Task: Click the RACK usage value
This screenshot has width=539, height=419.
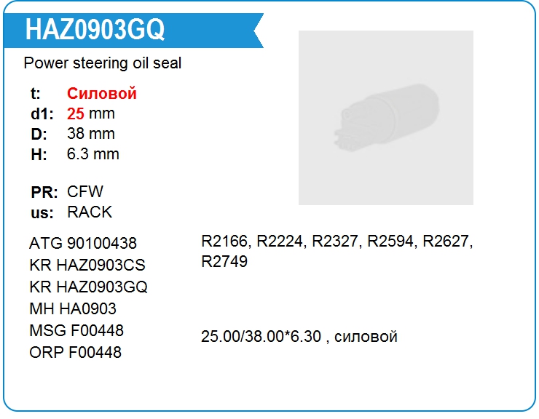Action: pos(90,212)
